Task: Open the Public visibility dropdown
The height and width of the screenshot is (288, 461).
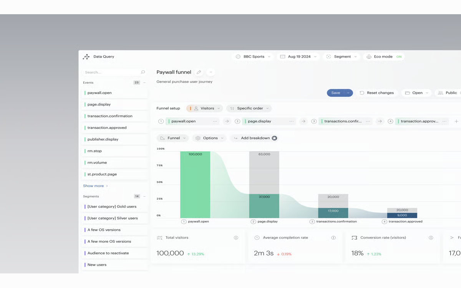Action: click(x=448, y=93)
